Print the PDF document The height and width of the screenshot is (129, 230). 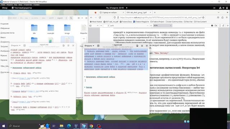[212, 25]
